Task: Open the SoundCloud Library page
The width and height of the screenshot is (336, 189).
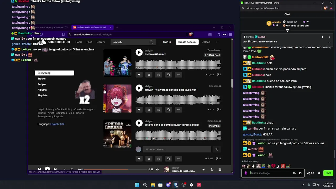Action: 101,42
